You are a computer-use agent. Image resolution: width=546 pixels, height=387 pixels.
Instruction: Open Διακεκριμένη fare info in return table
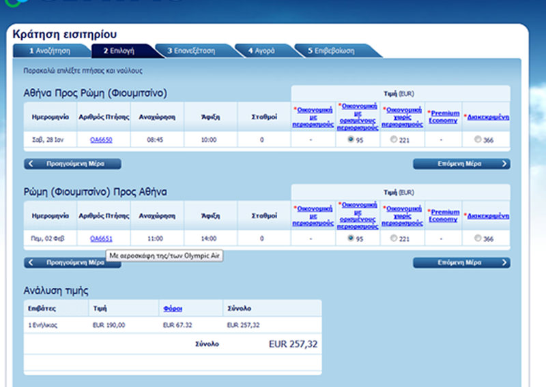tap(488, 216)
